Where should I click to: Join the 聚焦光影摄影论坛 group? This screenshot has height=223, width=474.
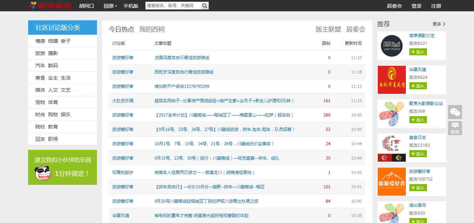coord(418,120)
